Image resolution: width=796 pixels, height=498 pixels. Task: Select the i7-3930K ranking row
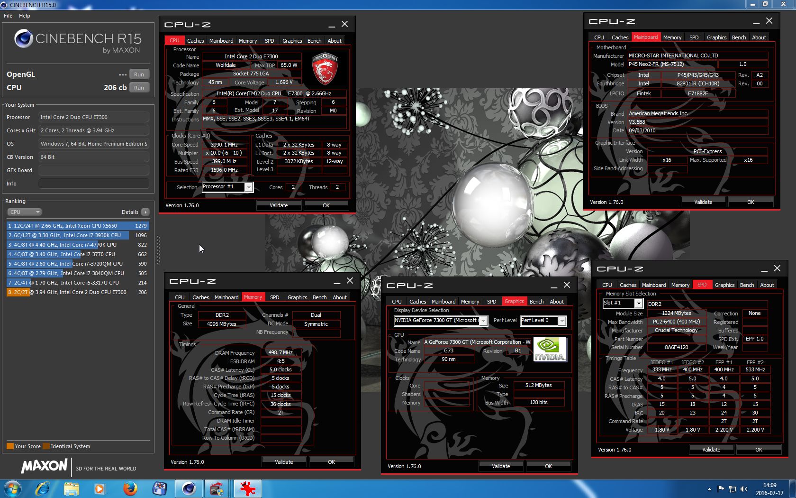tap(78, 235)
